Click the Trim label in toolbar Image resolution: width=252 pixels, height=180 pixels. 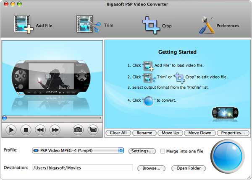point(109,25)
